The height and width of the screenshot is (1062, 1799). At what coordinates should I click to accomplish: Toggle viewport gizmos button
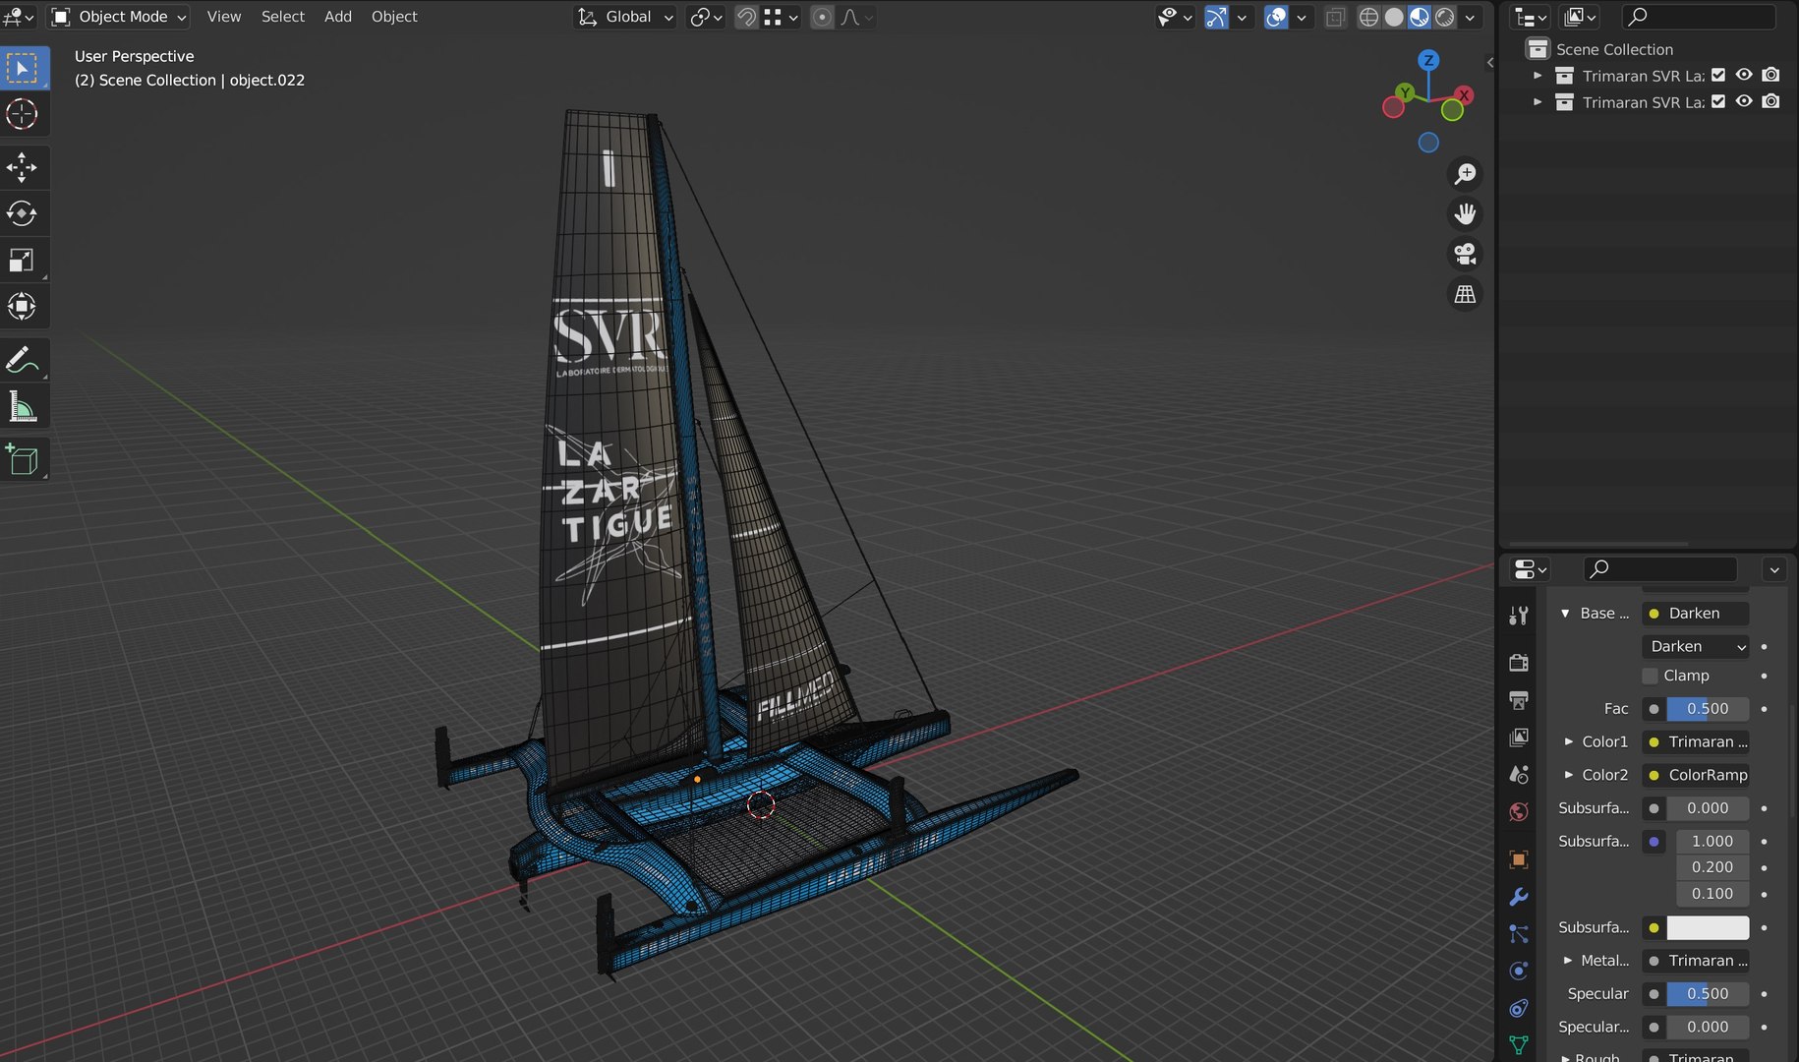(1217, 17)
